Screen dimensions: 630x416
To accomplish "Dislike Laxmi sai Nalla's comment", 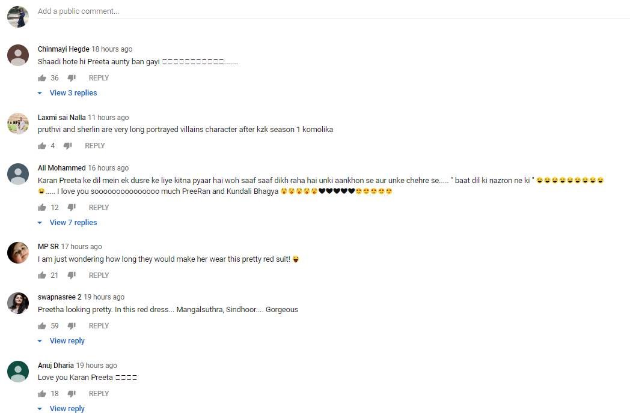I will (x=67, y=146).
